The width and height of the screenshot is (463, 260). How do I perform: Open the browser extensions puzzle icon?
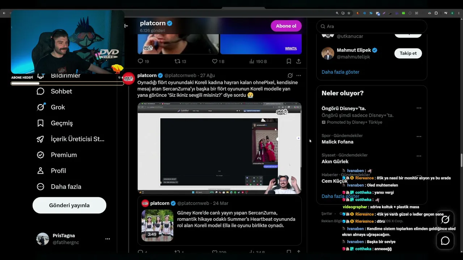(436, 13)
